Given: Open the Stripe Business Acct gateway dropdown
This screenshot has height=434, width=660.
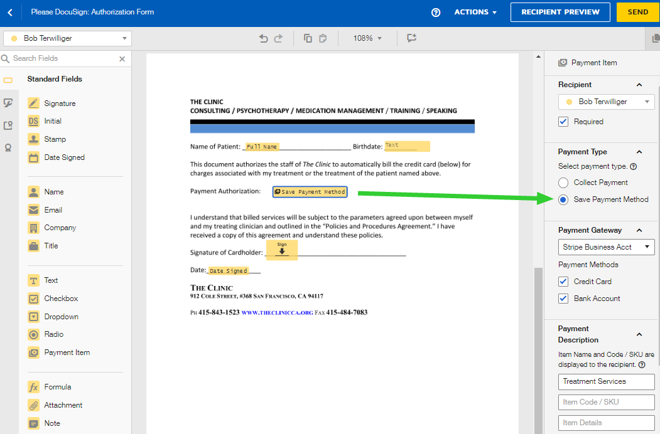Looking at the screenshot, I should (606, 247).
